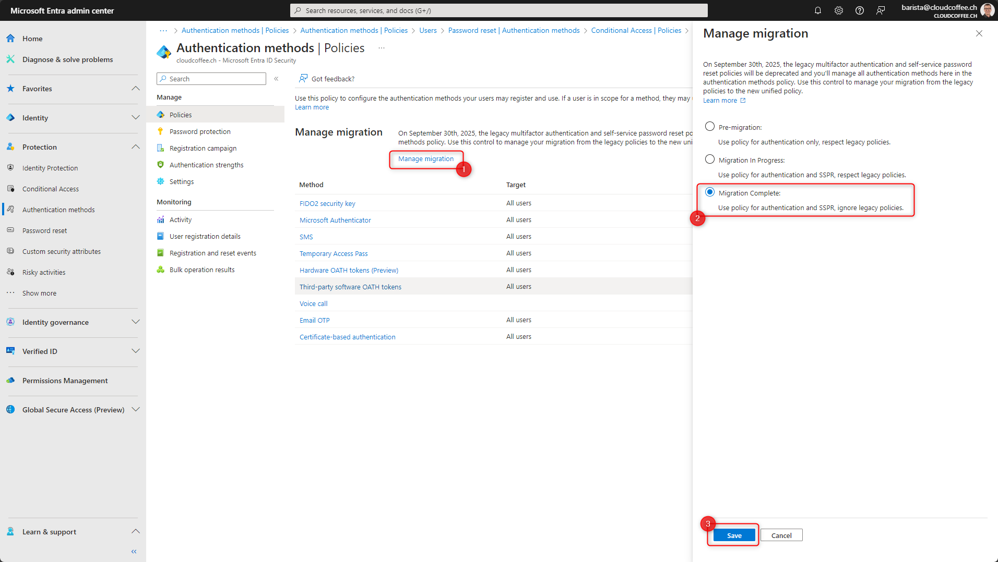The width and height of the screenshot is (998, 562).
Task: Open Password protection settings
Action: pos(200,131)
